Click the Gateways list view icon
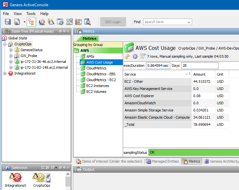This screenshot has width=239, height=190. [43, 168]
